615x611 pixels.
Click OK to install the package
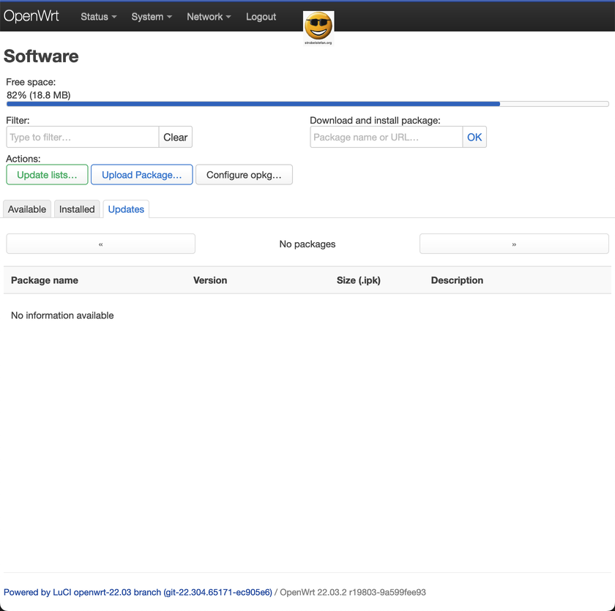pyautogui.click(x=474, y=137)
